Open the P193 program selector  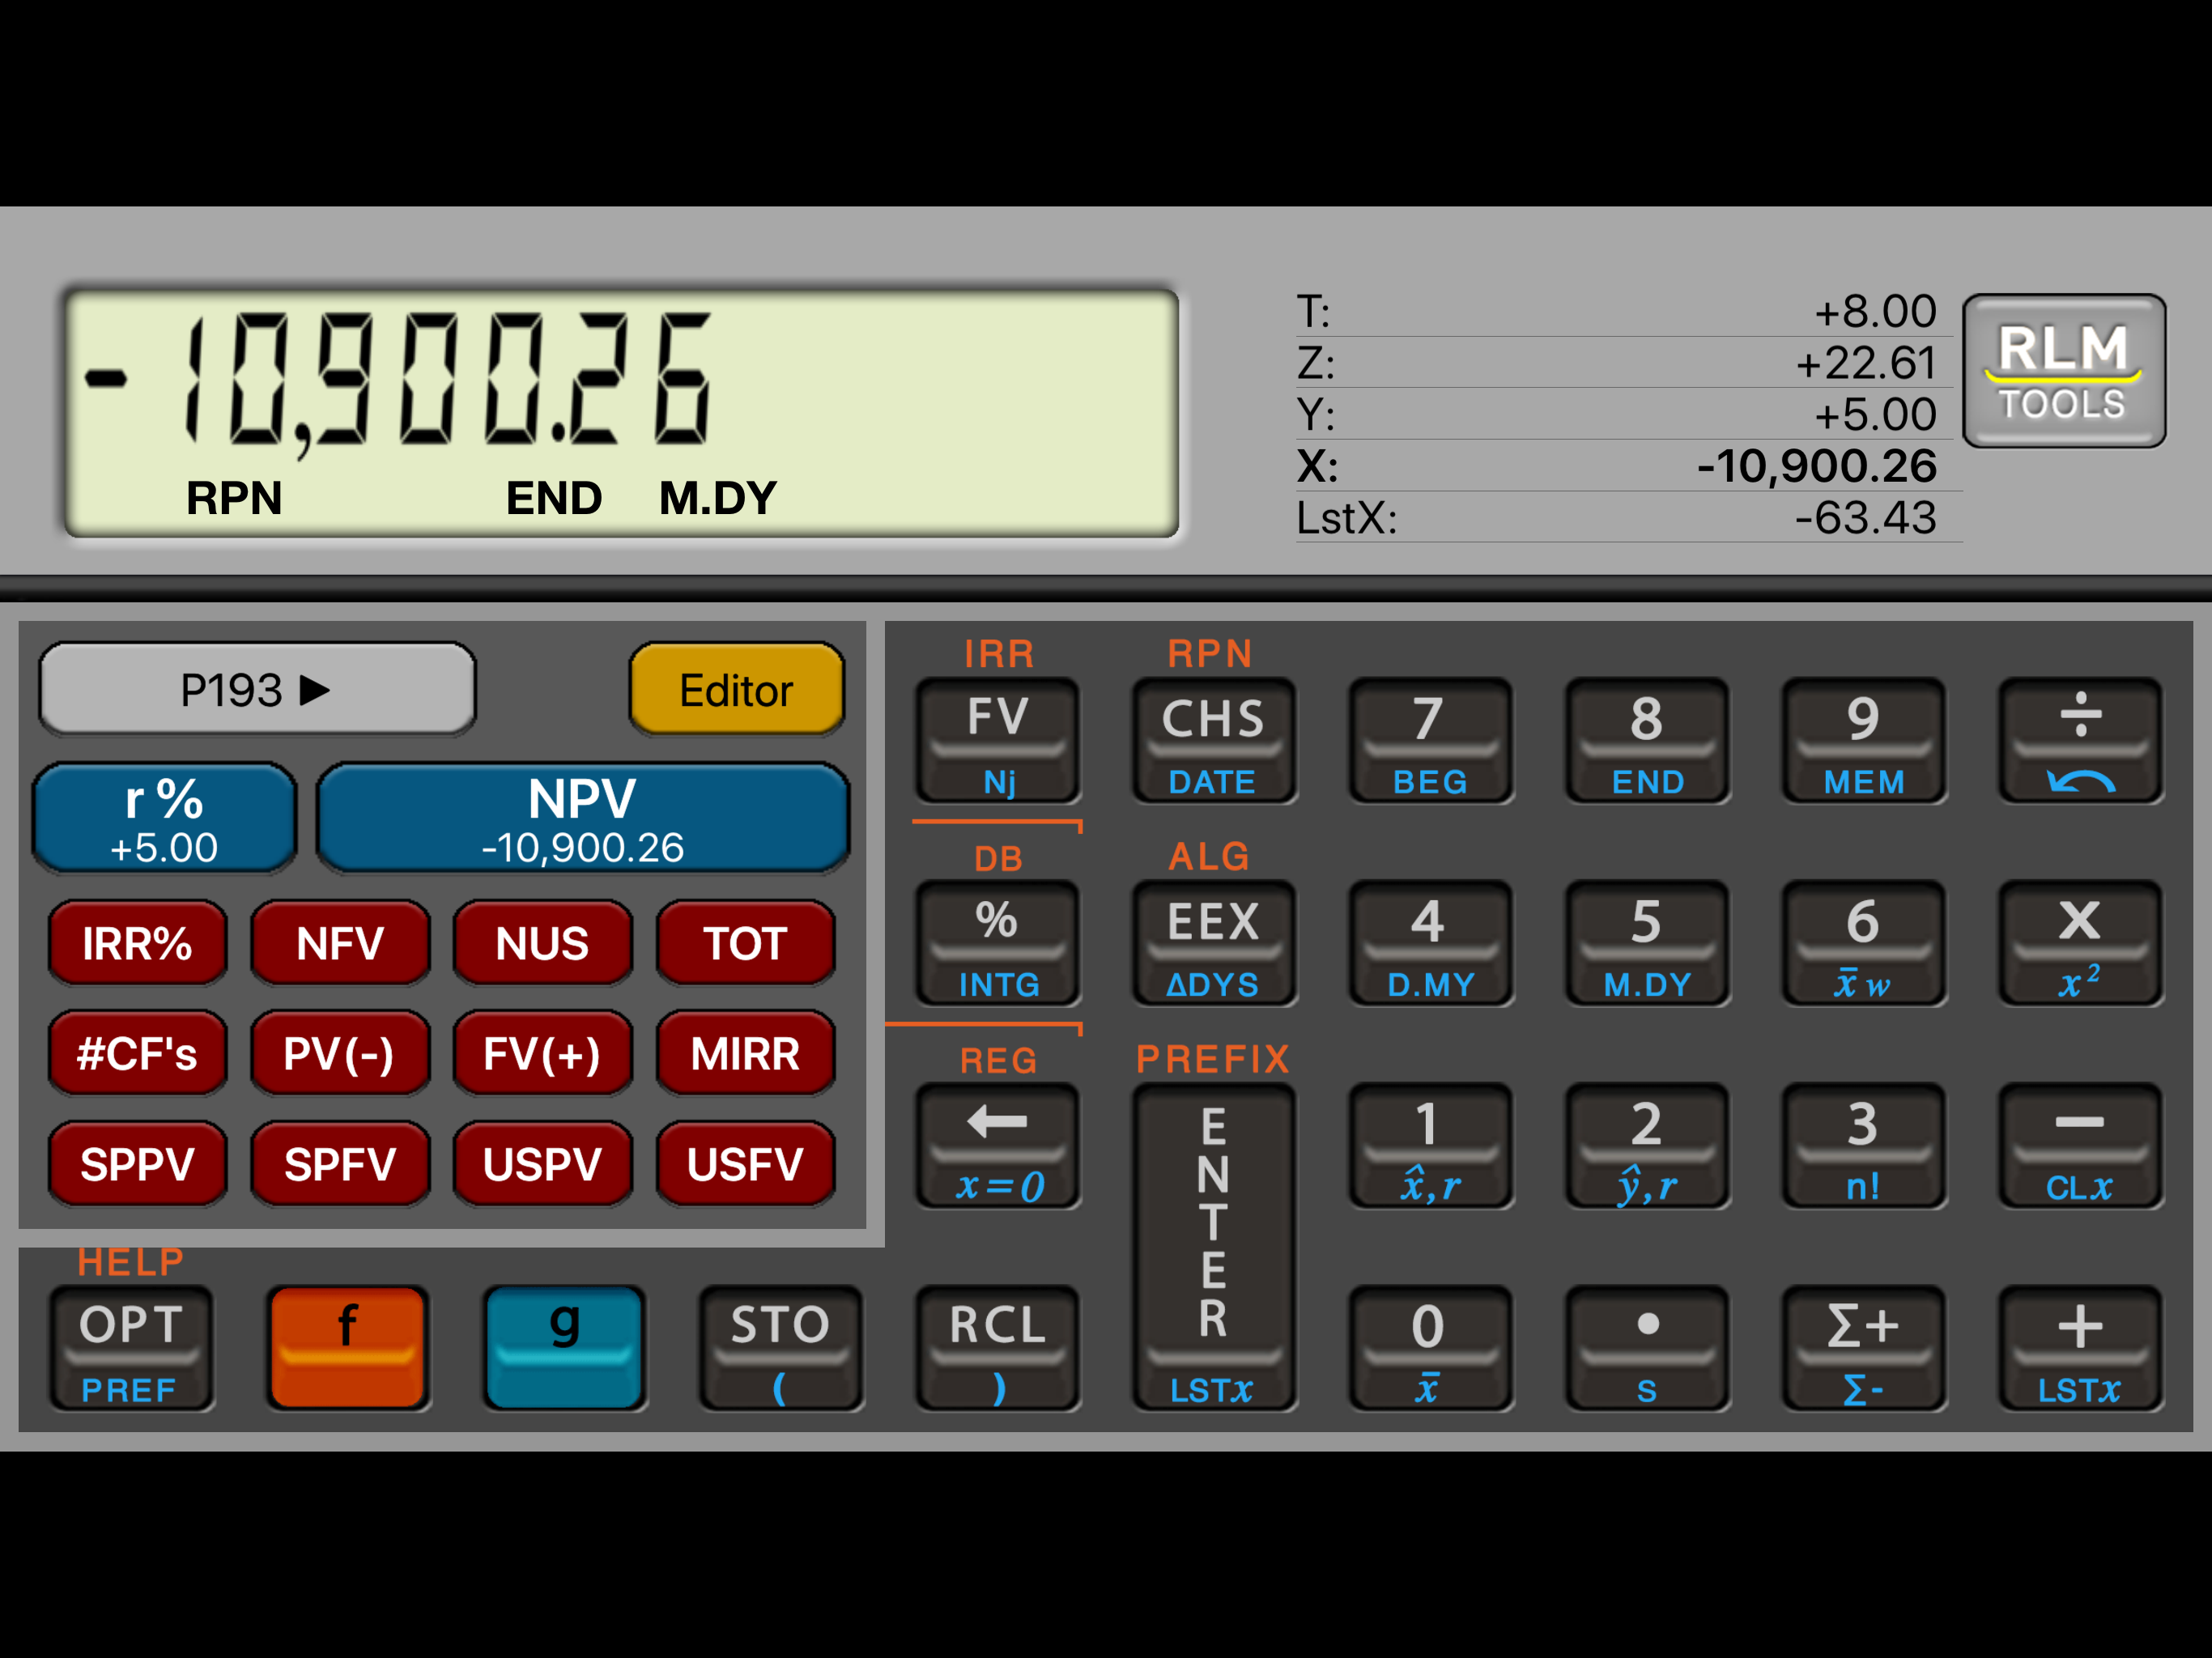257,690
